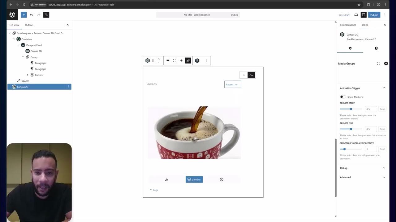Image resolution: width=396 pixels, height=222 pixels.
Task: Open the Settings sidebar gear icon
Action: (x=350, y=48)
